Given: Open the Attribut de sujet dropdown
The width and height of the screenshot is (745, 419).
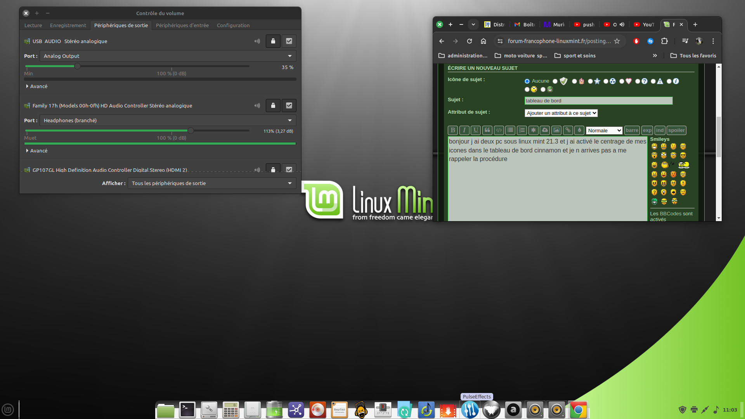Looking at the screenshot, I should pyautogui.click(x=561, y=113).
